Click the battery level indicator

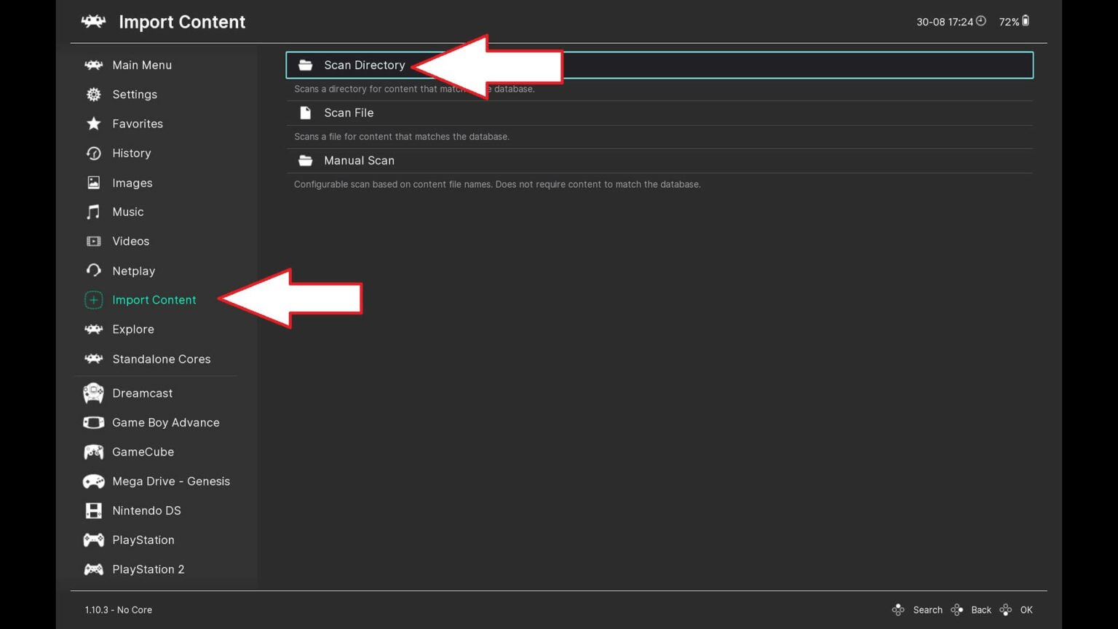(x=1025, y=21)
